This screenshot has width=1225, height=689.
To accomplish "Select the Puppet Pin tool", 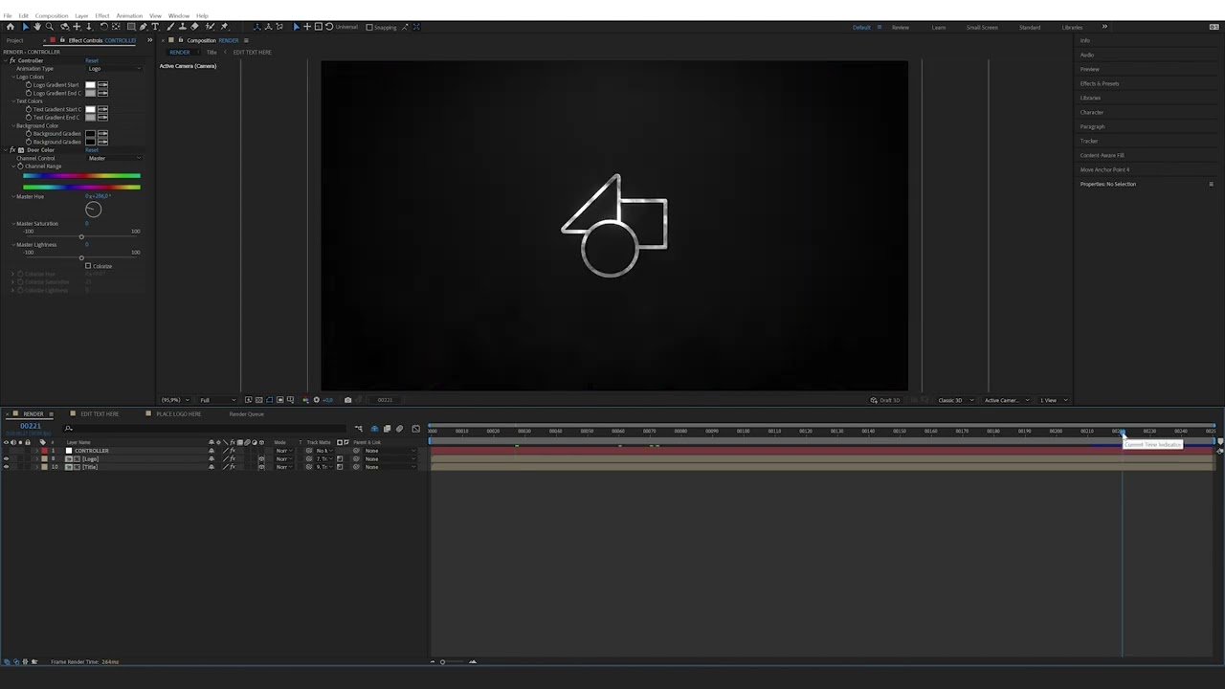I will 224,27.
